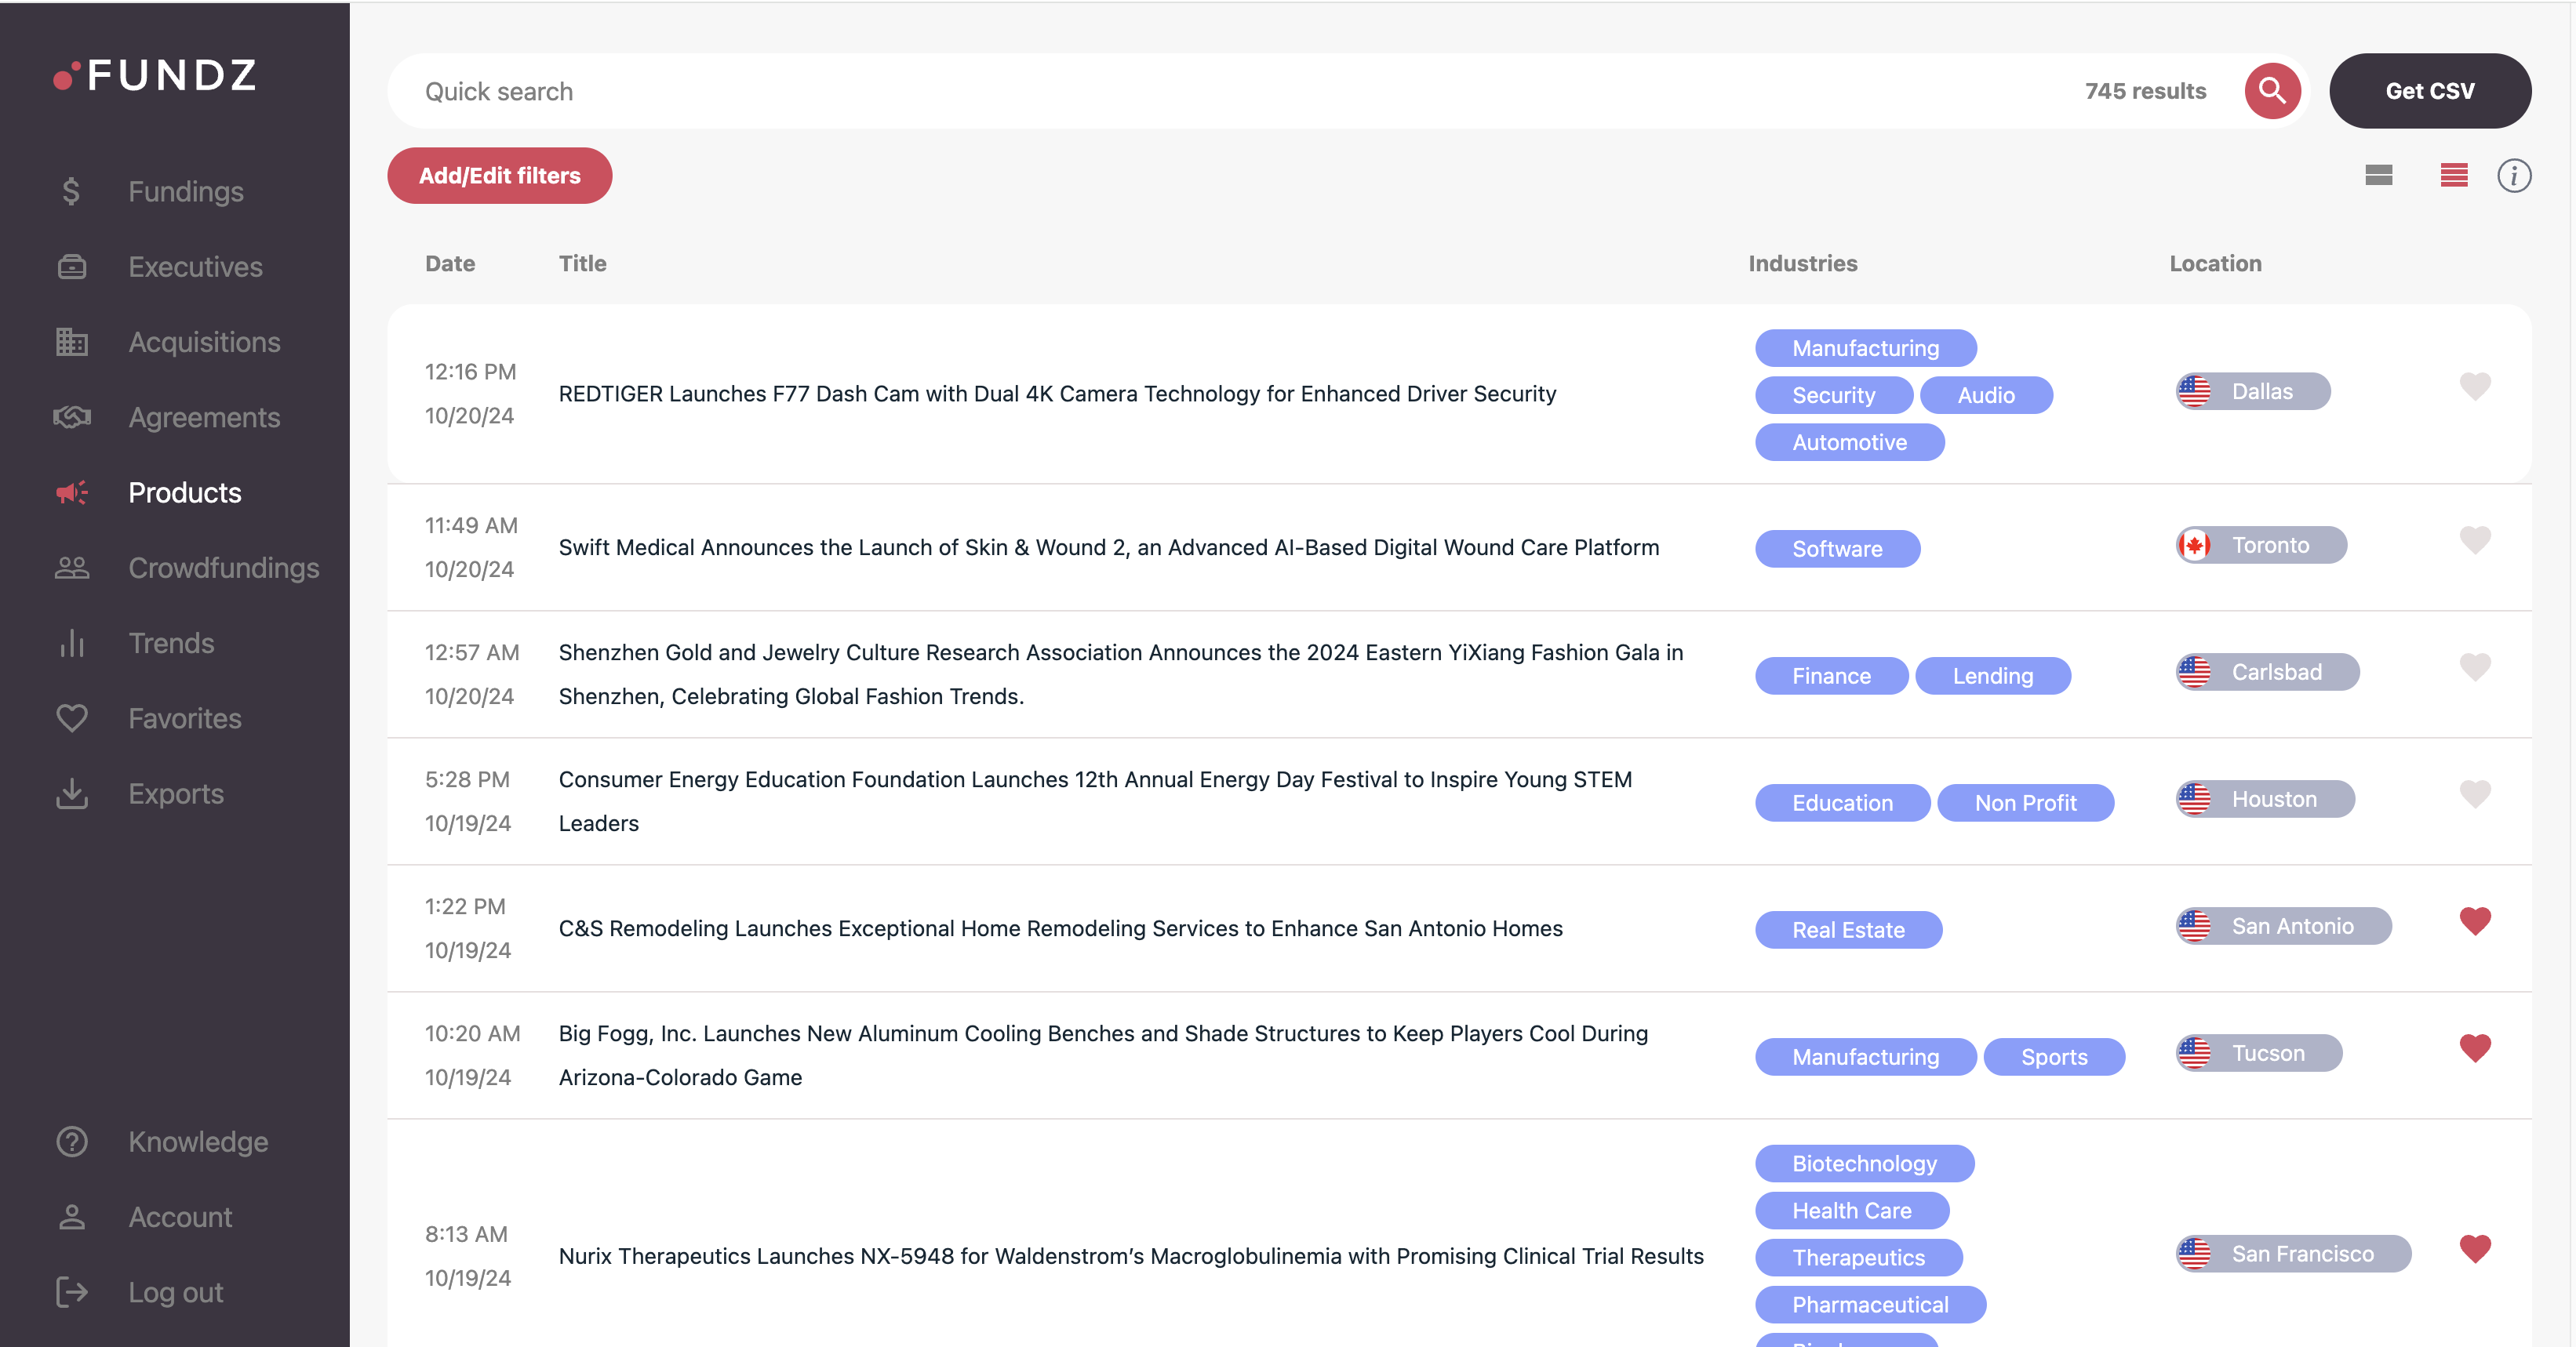Unfavorite the C&S Remodeling row heart
This screenshot has height=1347, width=2576.
pyautogui.click(x=2474, y=920)
